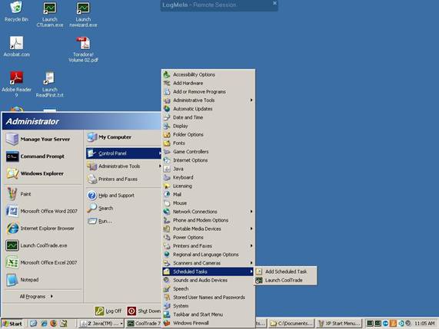
Task: Click Internet Explorer icon in Quick Launch
Action: 44,324
